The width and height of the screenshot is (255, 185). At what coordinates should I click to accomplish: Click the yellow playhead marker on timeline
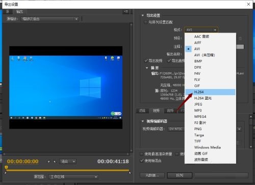[6, 168]
